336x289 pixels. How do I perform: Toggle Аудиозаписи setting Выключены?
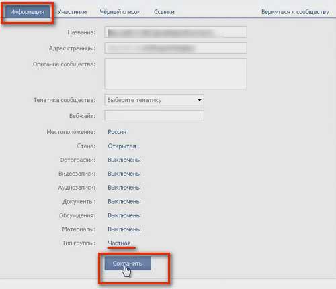pyautogui.click(x=124, y=188)
